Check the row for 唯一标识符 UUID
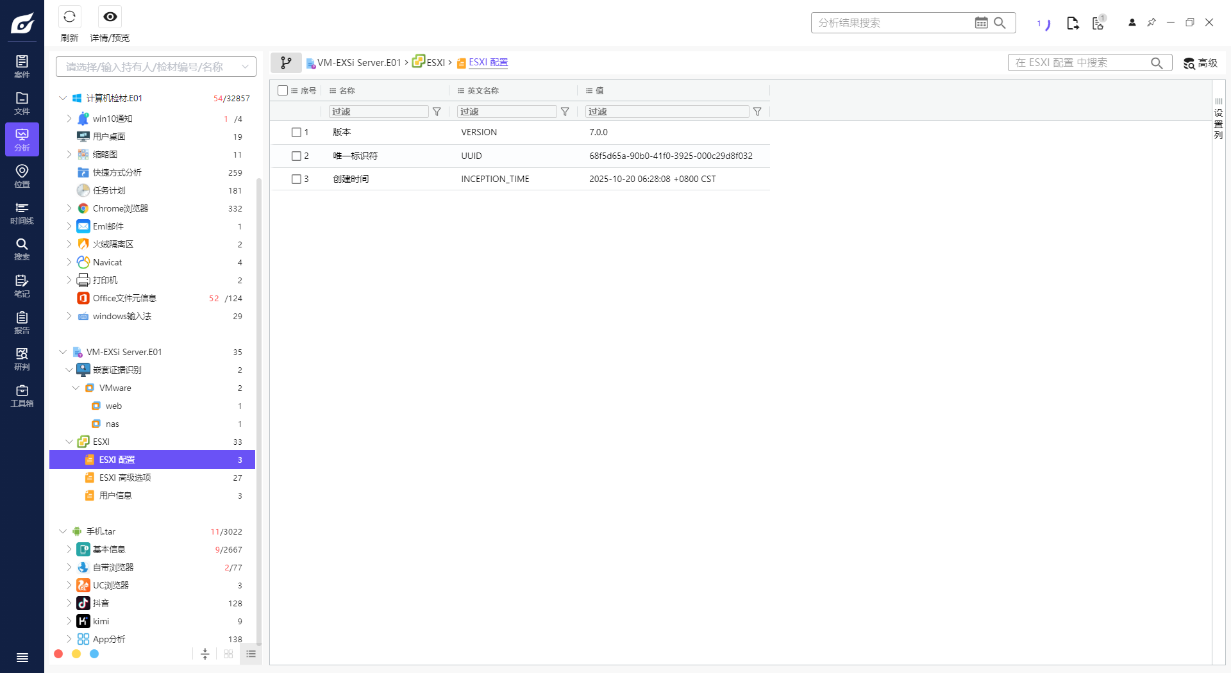Viewport: 1231px width, 673px height. 296,156
